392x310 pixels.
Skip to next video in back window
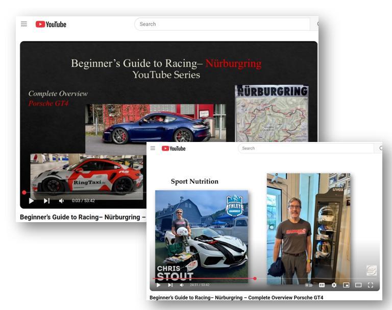click(47, 201)
